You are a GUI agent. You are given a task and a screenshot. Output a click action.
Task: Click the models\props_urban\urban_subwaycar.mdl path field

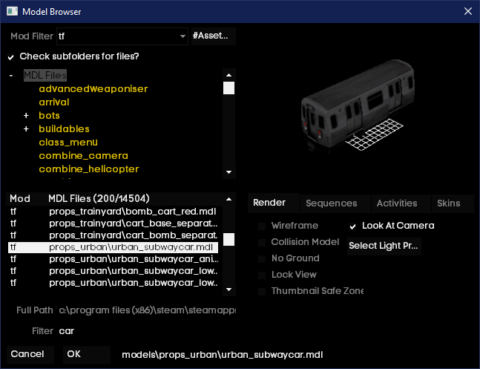tap(223, 355)
